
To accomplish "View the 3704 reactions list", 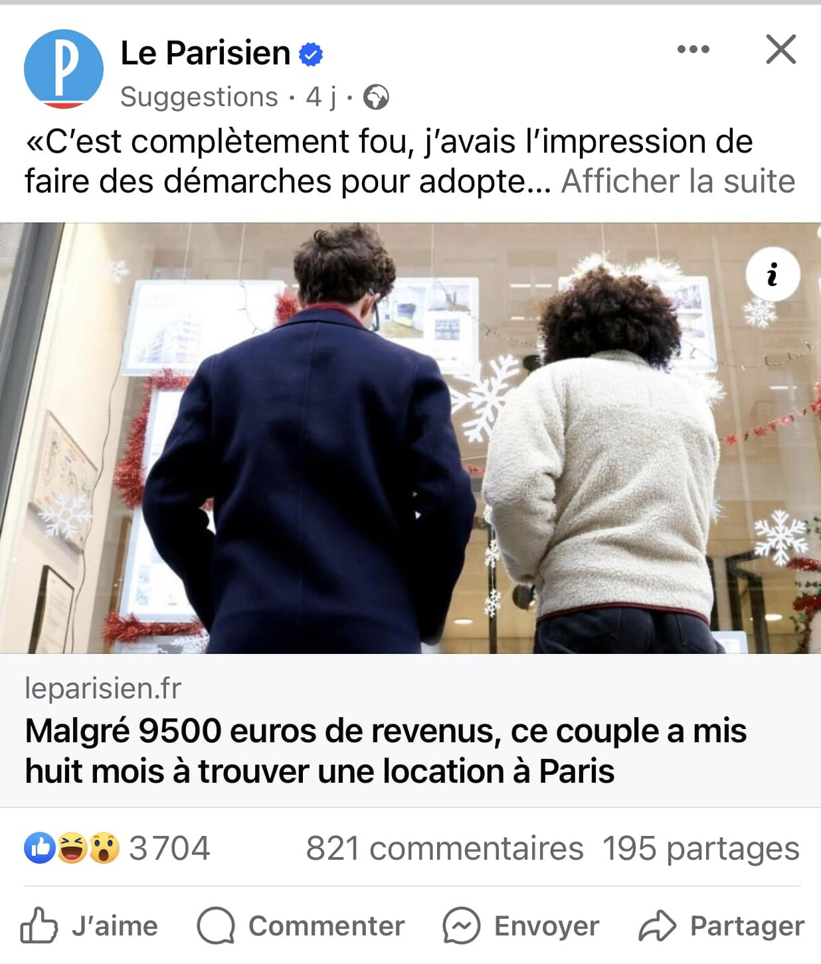I will click(169, 848).
